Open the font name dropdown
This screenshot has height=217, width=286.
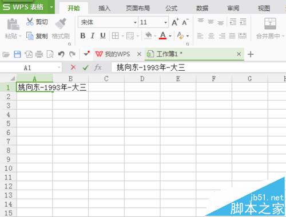(x=135, y=23)
